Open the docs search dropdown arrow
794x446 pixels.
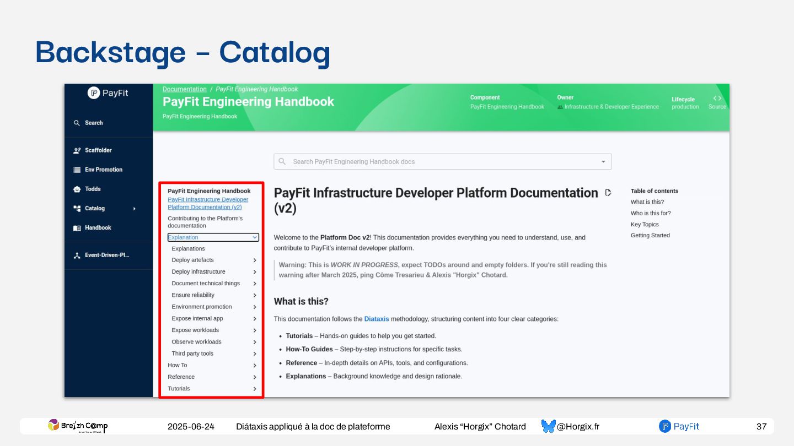(x=603, y=162)
